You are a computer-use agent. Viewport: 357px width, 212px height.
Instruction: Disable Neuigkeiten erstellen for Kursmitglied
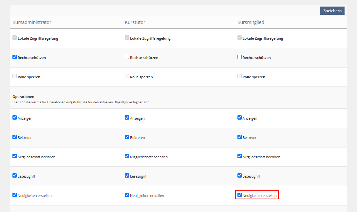[x=239, y=195]
